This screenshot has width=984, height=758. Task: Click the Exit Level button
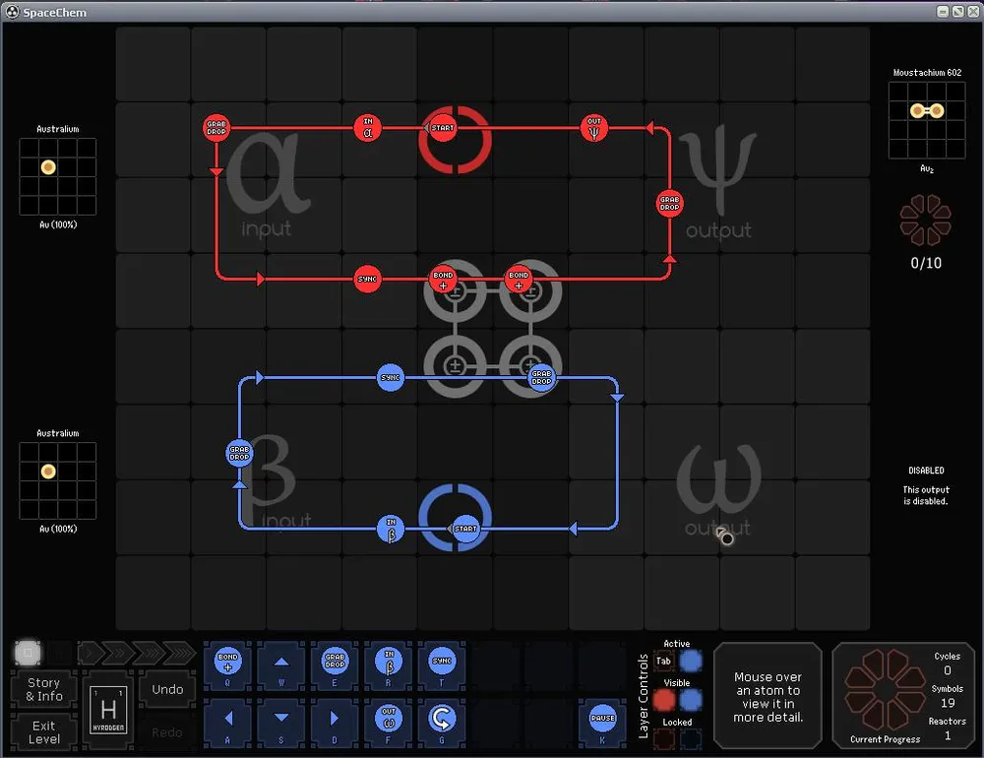coord(43,732)
